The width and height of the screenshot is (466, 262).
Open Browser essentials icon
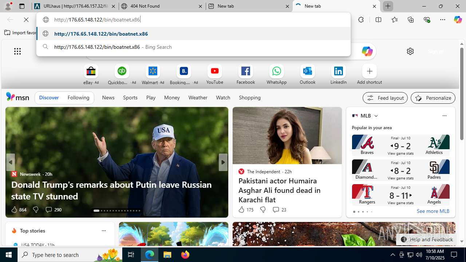click(x=427, y=20)
